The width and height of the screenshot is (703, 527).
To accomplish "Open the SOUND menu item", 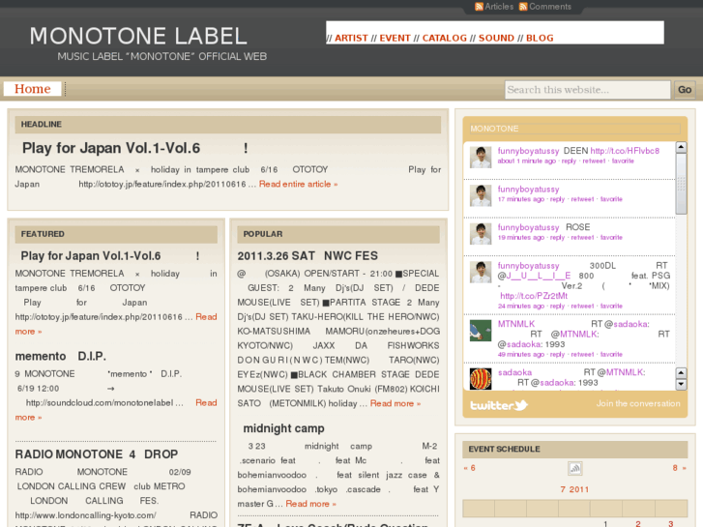I will click(496, 38).
